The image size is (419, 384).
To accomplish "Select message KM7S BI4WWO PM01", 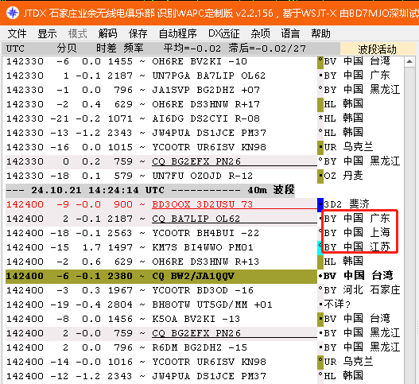I will coord(203,247).
